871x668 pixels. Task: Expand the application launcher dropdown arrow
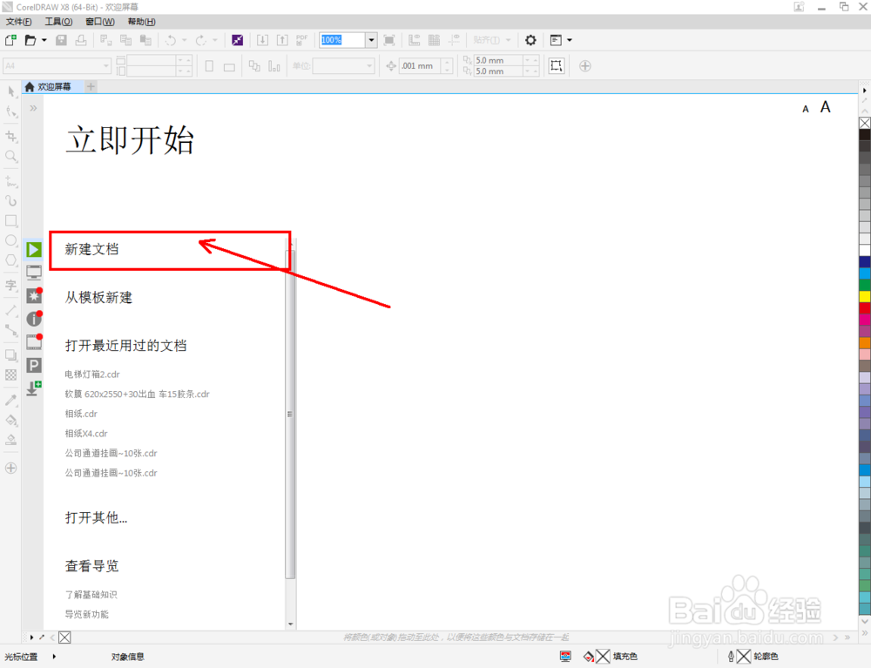[570, 40]
